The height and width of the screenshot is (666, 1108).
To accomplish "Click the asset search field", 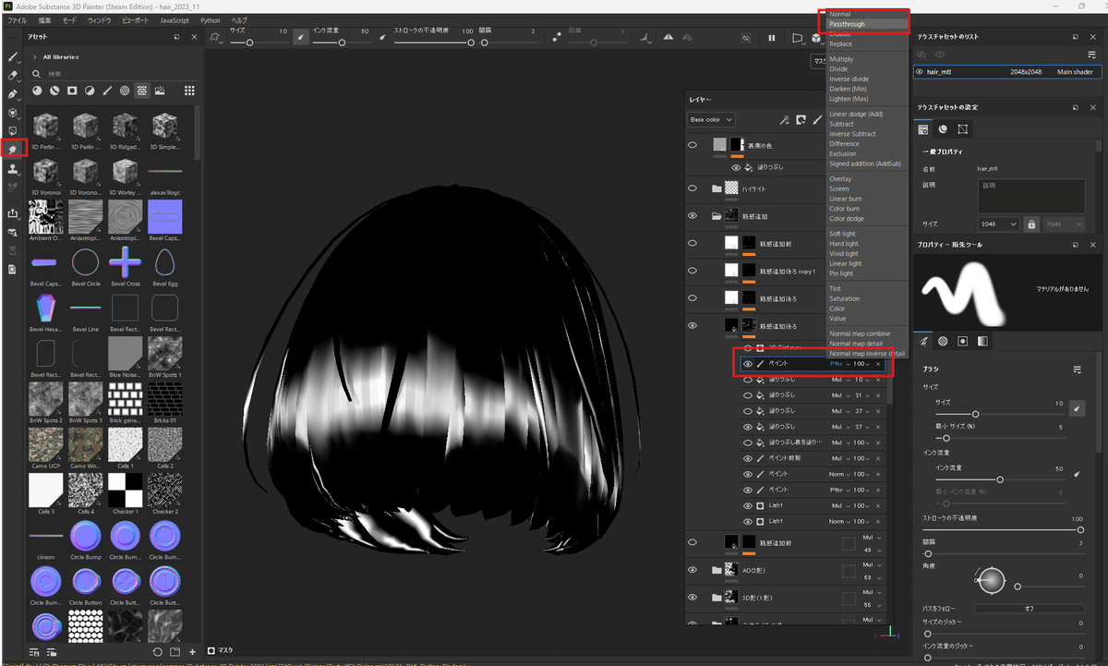I will point(115,73).
